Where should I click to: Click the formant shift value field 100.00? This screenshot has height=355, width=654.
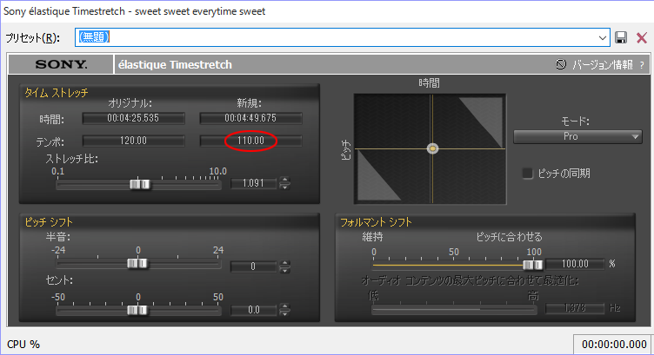(575, 264)
